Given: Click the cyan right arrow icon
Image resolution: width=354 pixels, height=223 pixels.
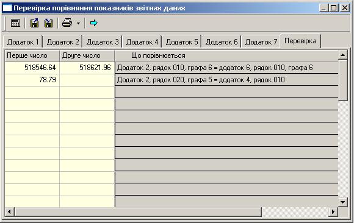Looking at the screenshot, I should click(94, 23).
